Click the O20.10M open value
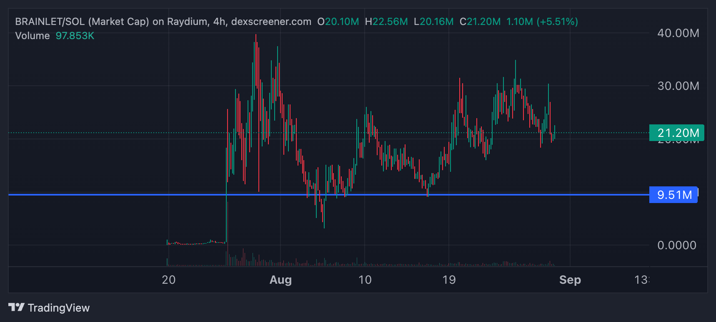The image size is (716, 322). [338, 22]
